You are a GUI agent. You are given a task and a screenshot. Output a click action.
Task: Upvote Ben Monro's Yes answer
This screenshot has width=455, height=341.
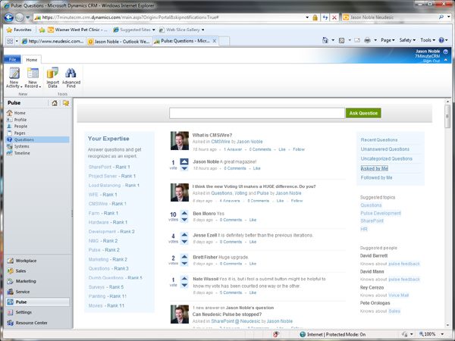point(184,213)
